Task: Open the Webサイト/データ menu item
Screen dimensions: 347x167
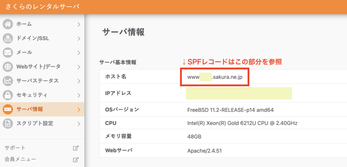Action: [42, 67]
